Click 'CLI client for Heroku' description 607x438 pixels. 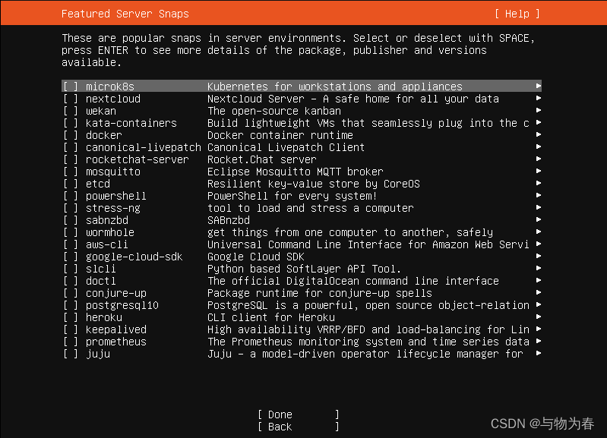(271, 317)
